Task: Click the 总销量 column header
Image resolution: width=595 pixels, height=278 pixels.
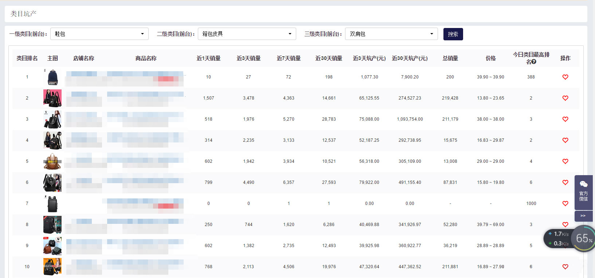Action: click(x=450, y=58)
